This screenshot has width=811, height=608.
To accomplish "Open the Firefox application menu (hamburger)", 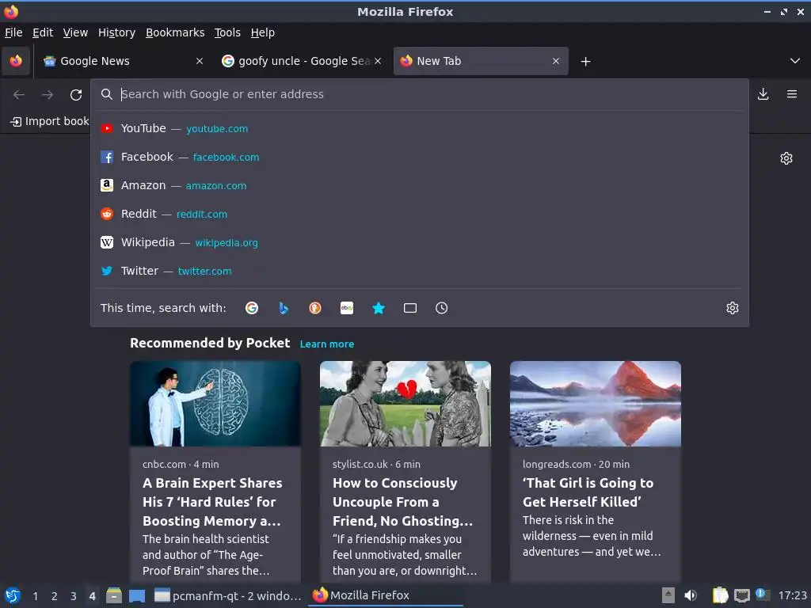I will (792, 94).
